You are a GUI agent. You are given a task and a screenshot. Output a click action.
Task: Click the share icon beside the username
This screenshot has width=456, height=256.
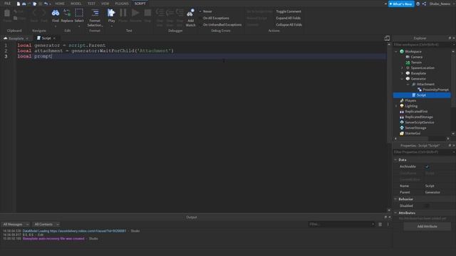[425, 4]
